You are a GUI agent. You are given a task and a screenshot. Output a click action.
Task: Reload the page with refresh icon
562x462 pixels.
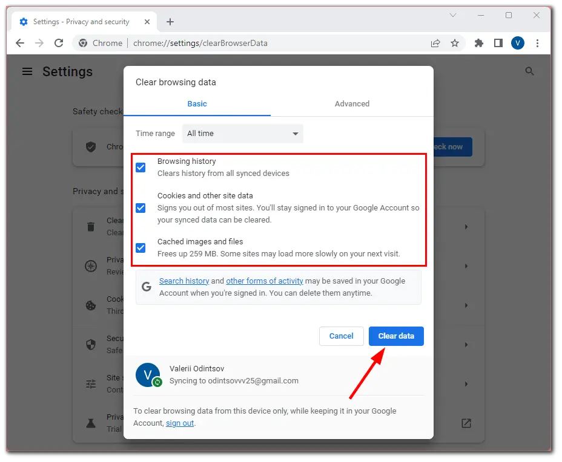[x=59, y=44]
